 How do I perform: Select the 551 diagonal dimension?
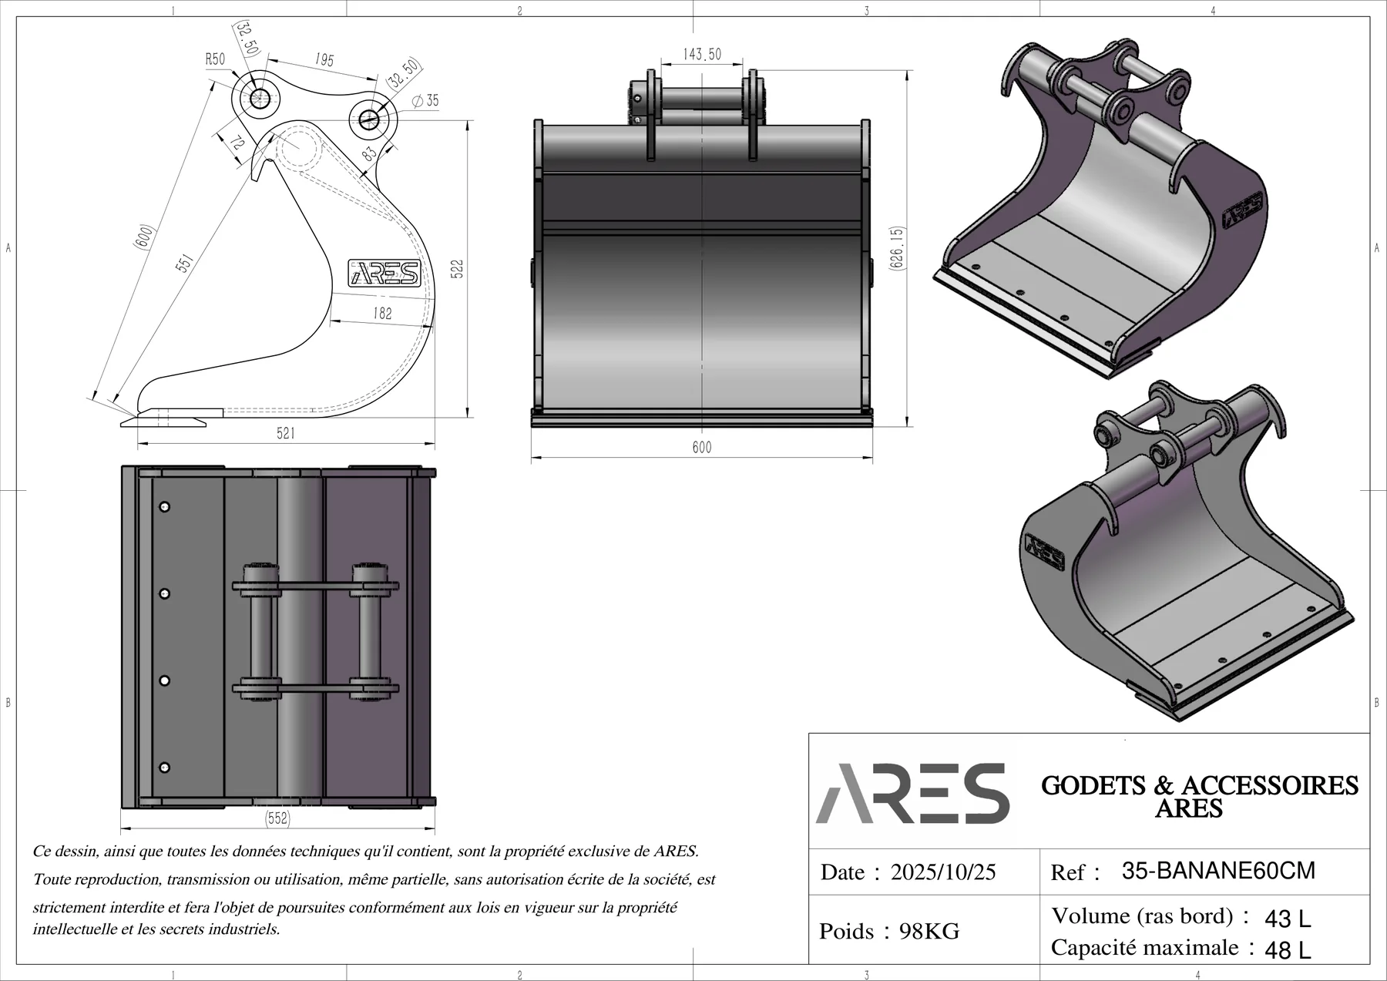point(184,262)
